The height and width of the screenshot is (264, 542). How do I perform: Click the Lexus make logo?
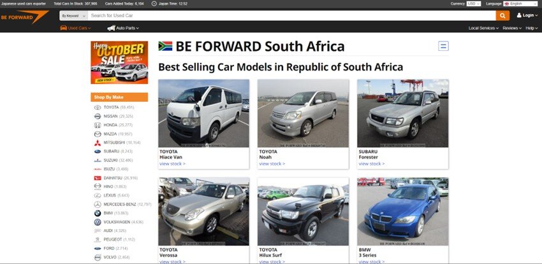pyautogui.click(x=98, y=195)
